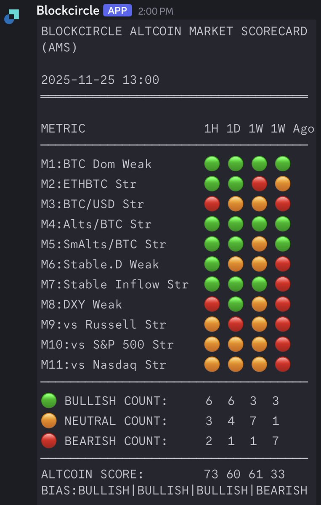Click the M5:SmAlts/BTC Str label
This screenshot has width=321, height=505.
[103, 244]
